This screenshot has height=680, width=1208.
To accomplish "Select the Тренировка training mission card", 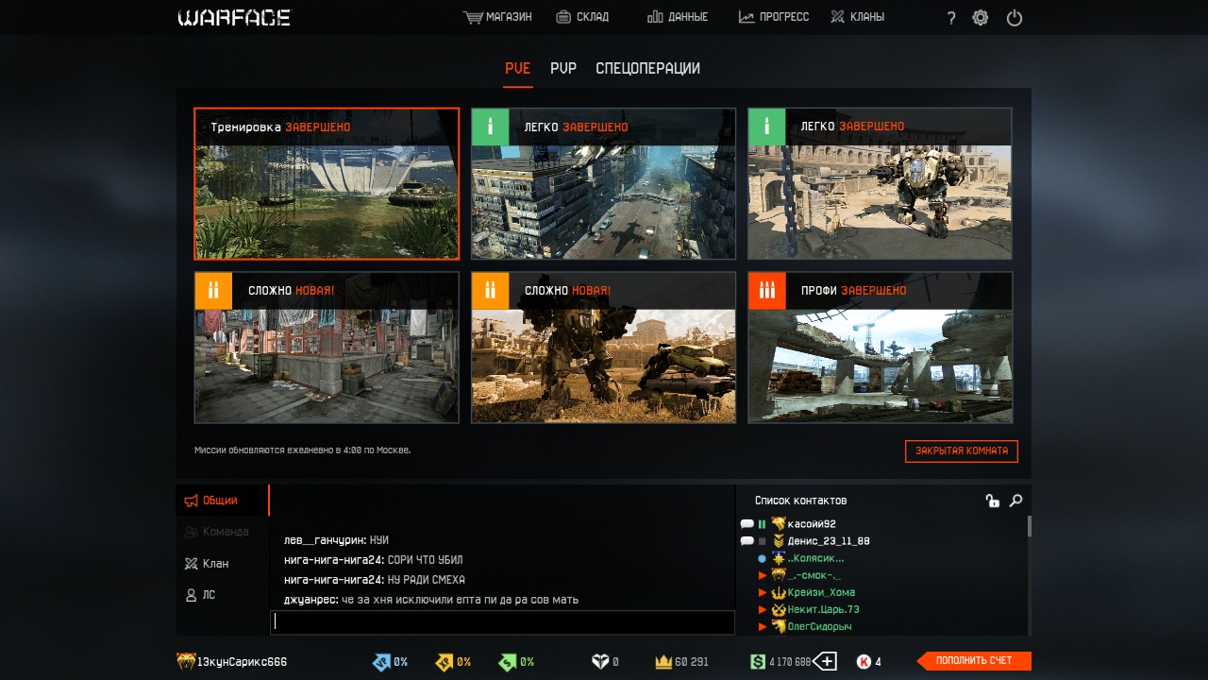I will pyautogui.click(x=327, y=183).
